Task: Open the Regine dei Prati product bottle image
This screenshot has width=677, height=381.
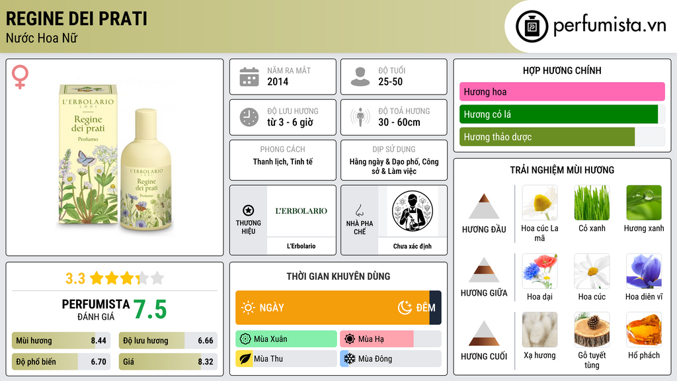Action: pyautogui.click(x=116, y=157)
